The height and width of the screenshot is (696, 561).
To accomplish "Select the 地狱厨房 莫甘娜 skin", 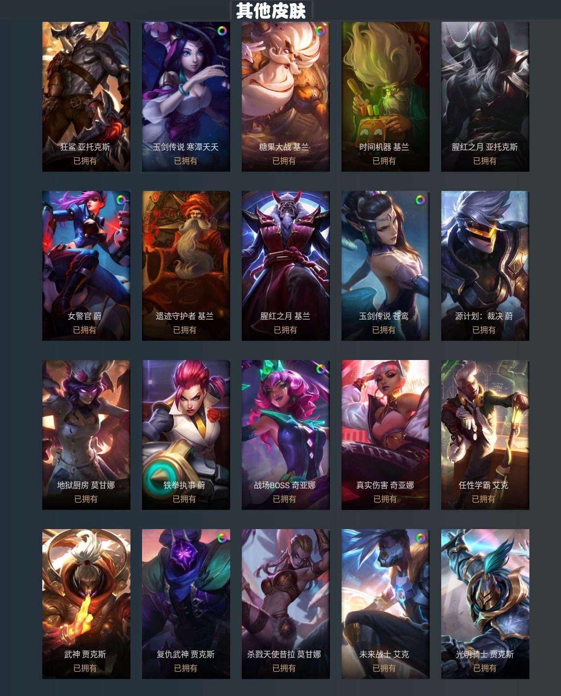I will pos(86,435).
